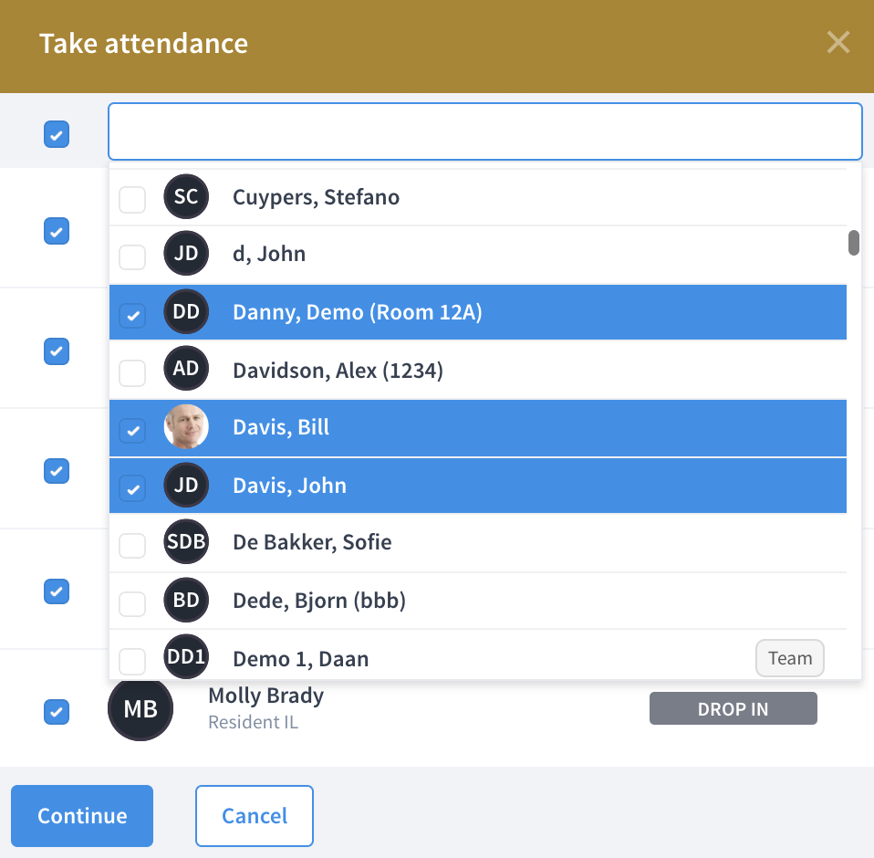Click the MB avatar of Molly Brady
Screen dimensions: 874x858
tap(140, 708)
